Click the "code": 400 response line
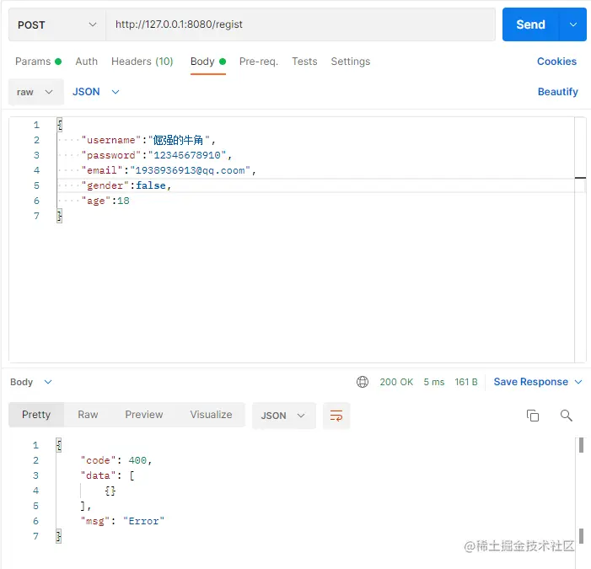Image resolution: width=591 pixels, height=569 pixels. [116, 460]
